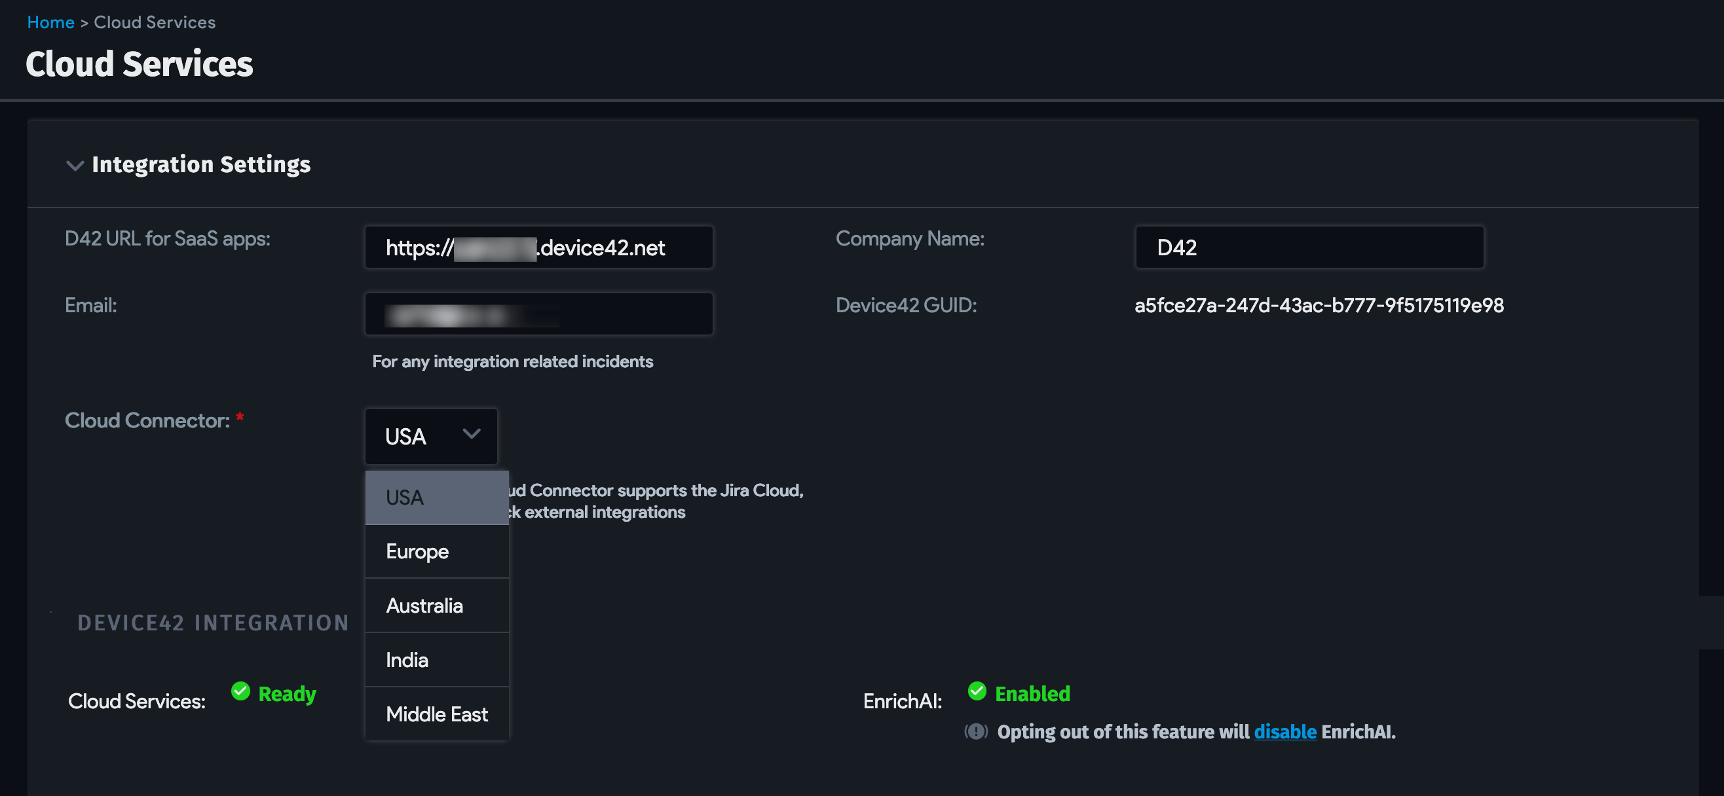Viewport: 1724px width, 796px height.
Task: Click the dropdown chevron on the Cloud Connector box
Action: pos(471,435)
